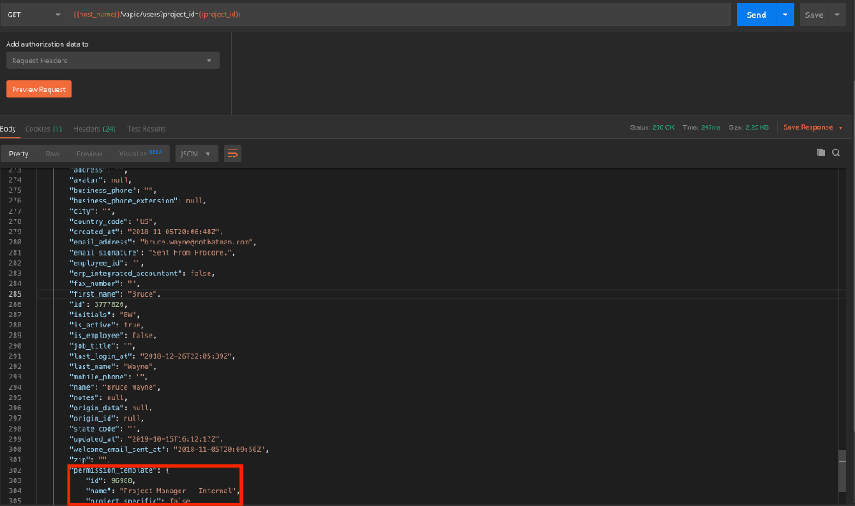Click the wrap lines icon

click(233, 154)
